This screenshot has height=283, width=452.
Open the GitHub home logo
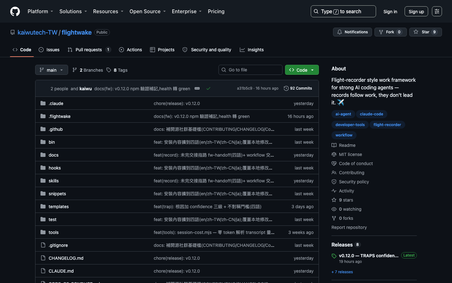[x=15, y=11]
